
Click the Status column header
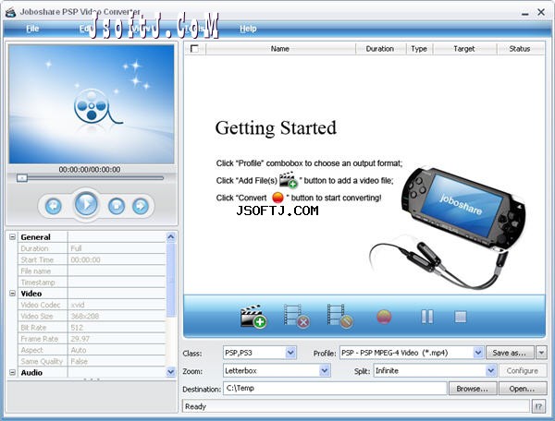[520, 49]
